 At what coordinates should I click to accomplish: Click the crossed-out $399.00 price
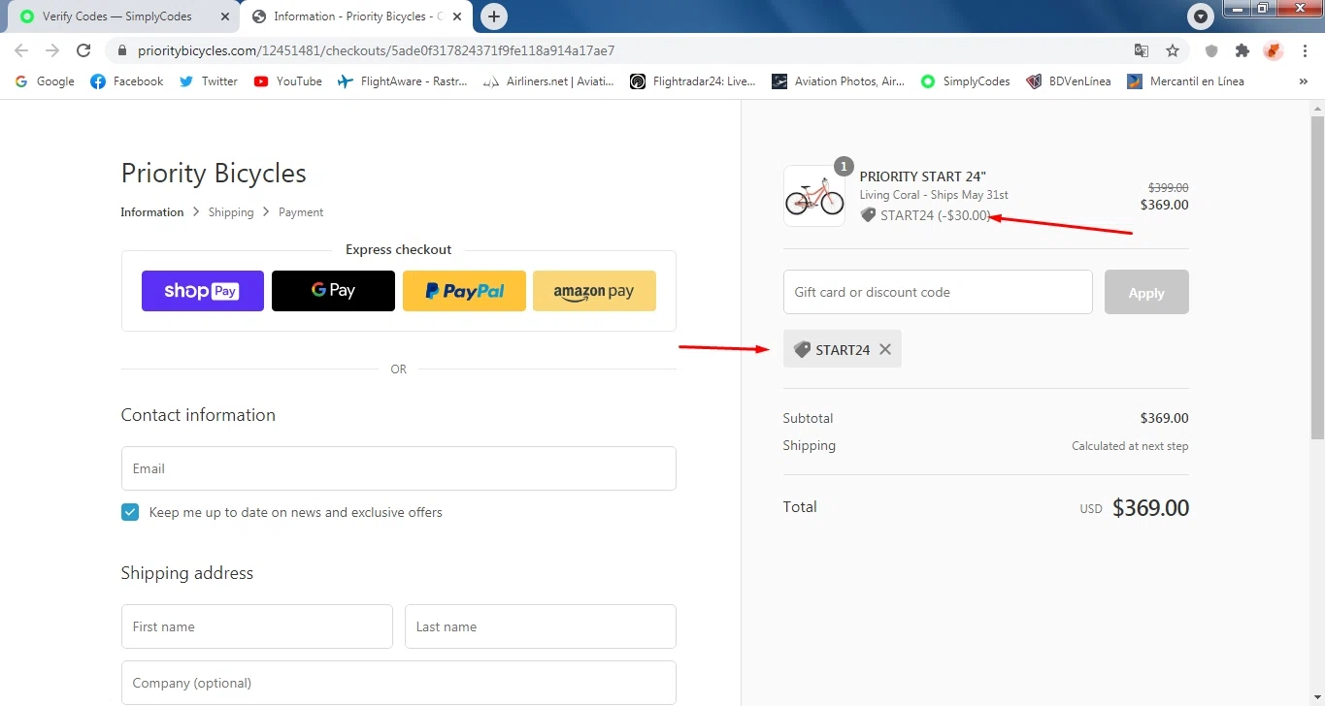[1169, 188]
